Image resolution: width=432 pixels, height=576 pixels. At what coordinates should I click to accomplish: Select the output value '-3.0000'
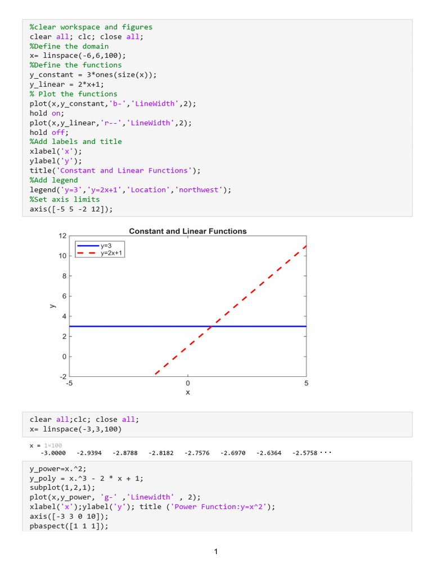coord(53,453)
